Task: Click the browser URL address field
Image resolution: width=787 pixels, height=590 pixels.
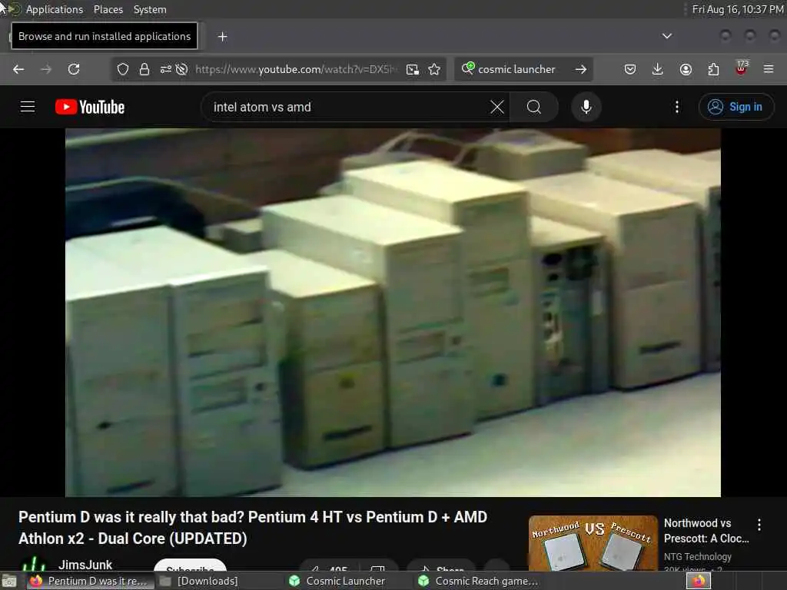Action: [296, 69]
